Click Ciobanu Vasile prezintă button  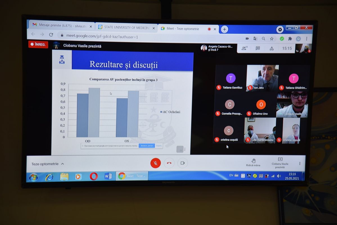(x=280, y=163)
